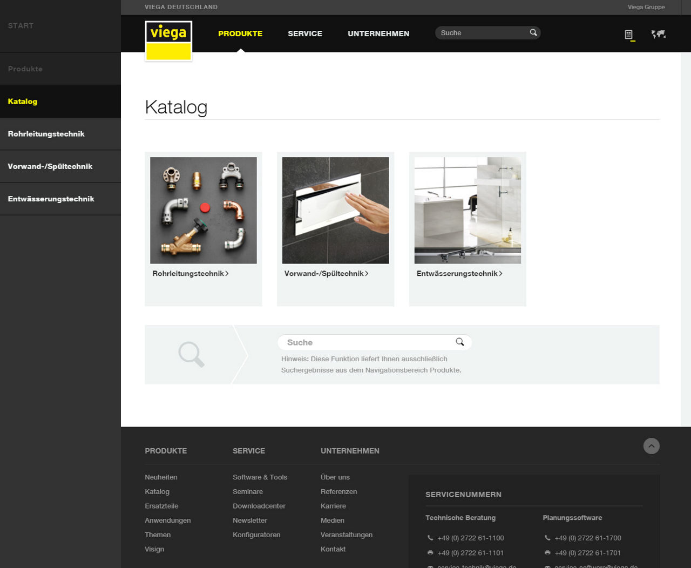Open Visign footer link
The image size is (691, 568).
point(154,549)
